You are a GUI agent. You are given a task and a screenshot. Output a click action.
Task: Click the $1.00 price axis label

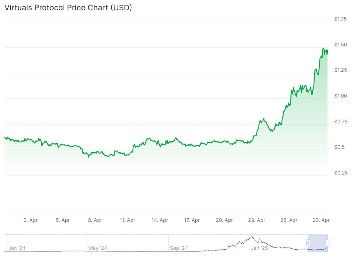tap(341, 96)
